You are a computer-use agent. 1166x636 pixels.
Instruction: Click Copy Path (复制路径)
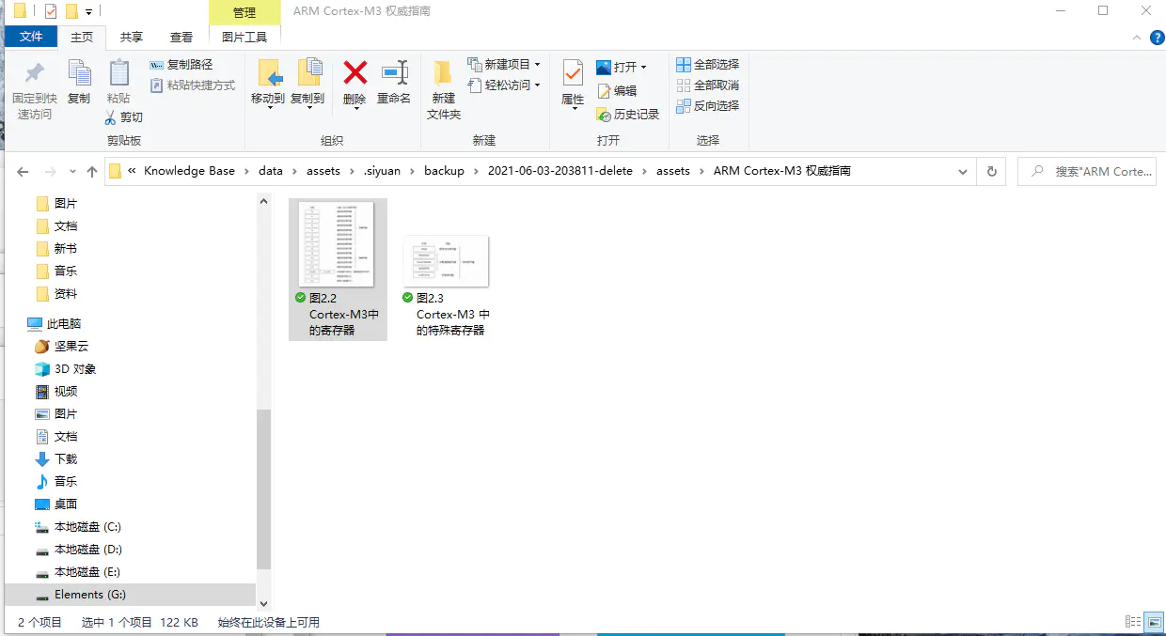[181, 65]
